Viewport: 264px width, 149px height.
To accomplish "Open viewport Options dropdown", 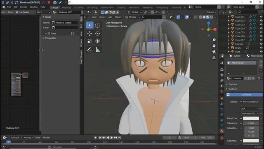I will (211, 12).
